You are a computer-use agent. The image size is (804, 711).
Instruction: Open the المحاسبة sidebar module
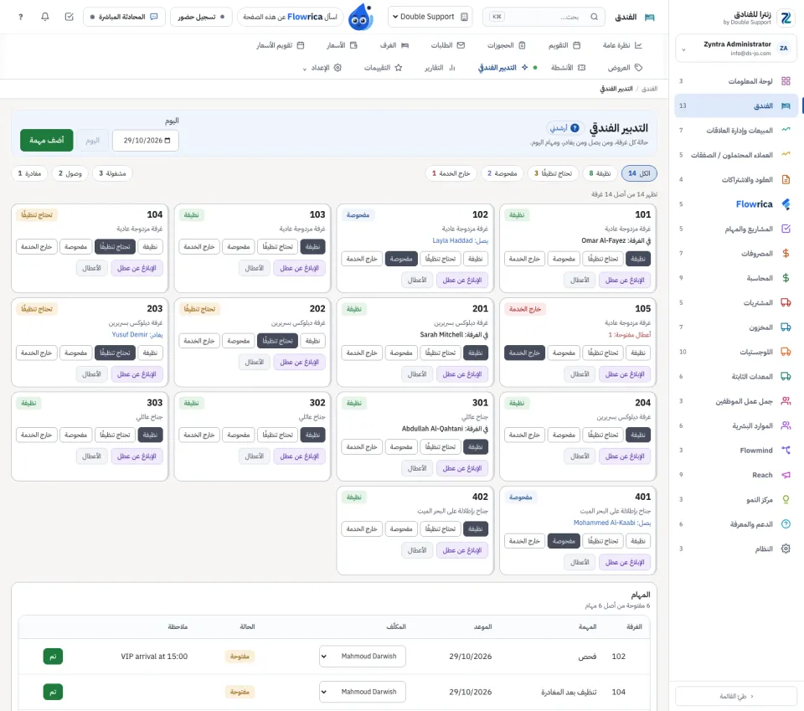[x=736, y=278]
